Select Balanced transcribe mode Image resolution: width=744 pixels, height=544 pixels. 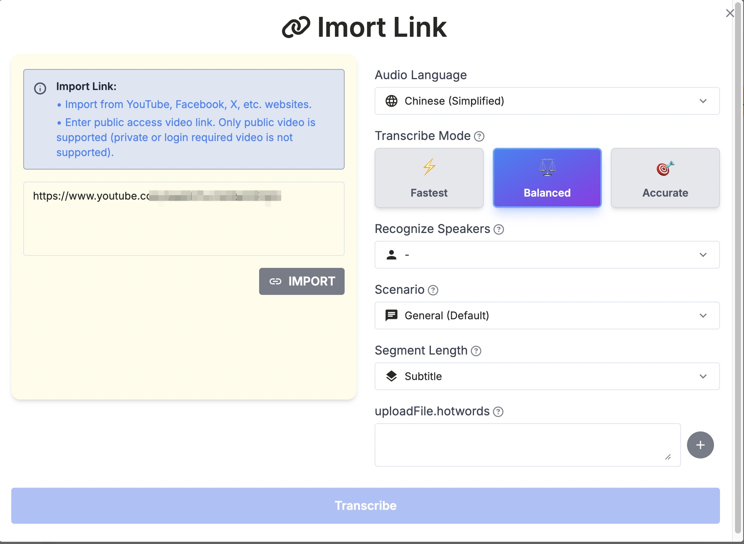(547, 178)
